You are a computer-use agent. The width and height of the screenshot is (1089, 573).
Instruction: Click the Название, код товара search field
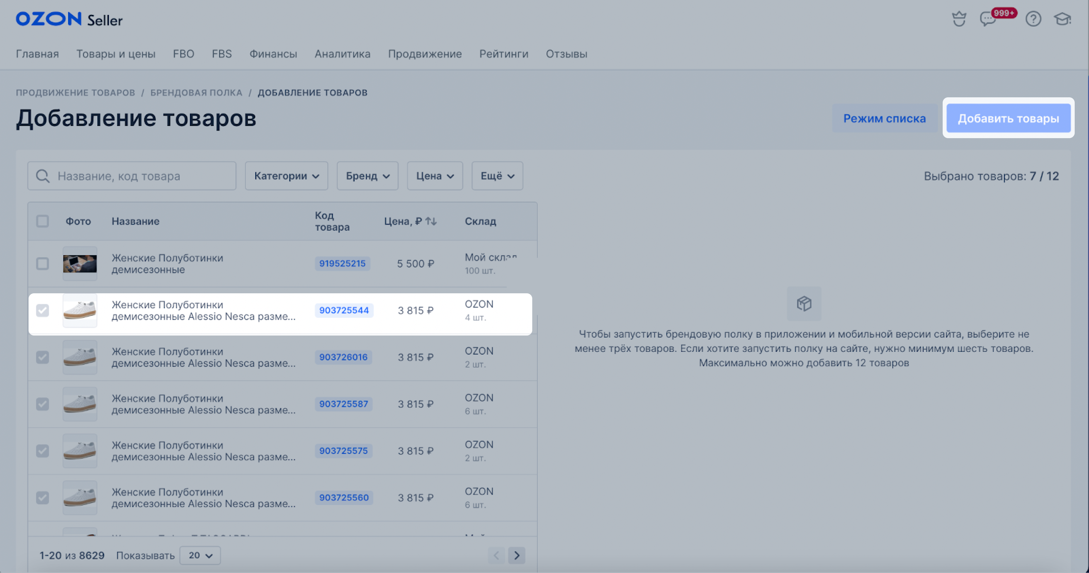pyautogui.click(x=132, y=176)
